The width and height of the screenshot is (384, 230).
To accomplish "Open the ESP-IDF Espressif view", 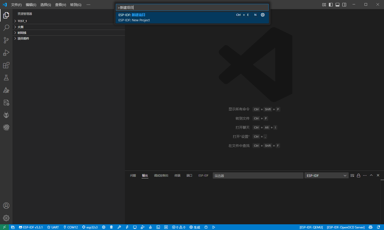I will (x=6, y=127).
